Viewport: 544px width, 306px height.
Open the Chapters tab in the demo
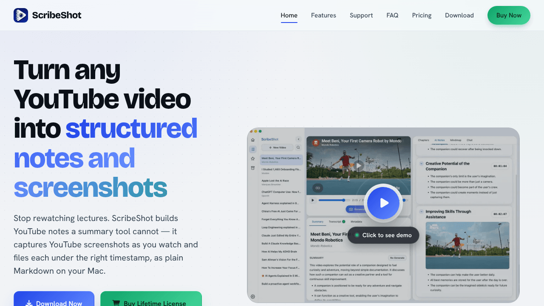424,140
